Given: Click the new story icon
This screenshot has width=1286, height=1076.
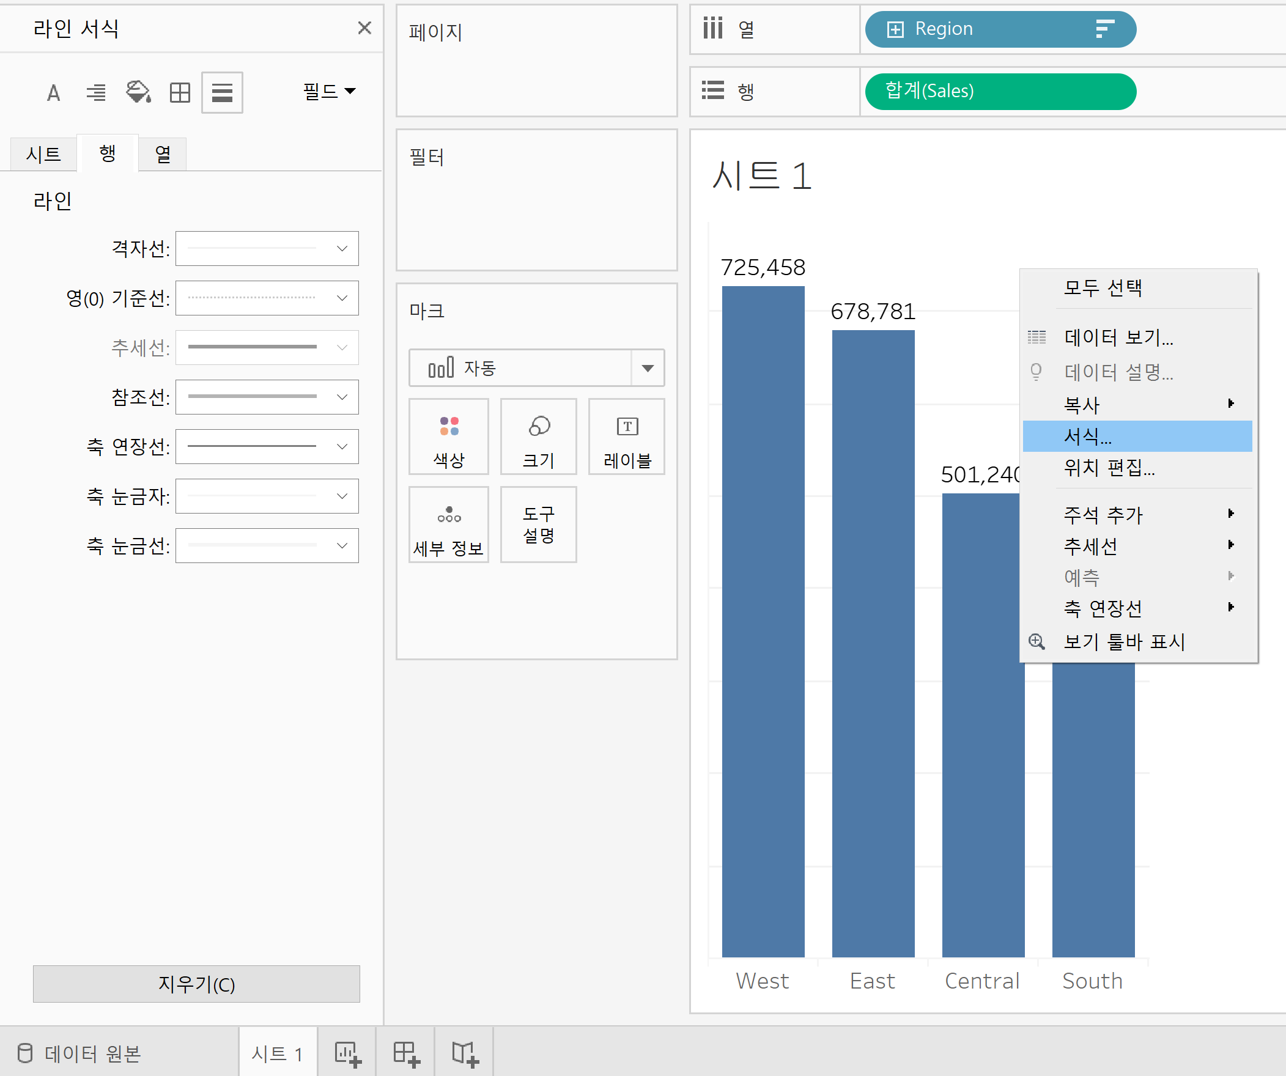Looking at the screenshot, I should (x=465, y=1054).
